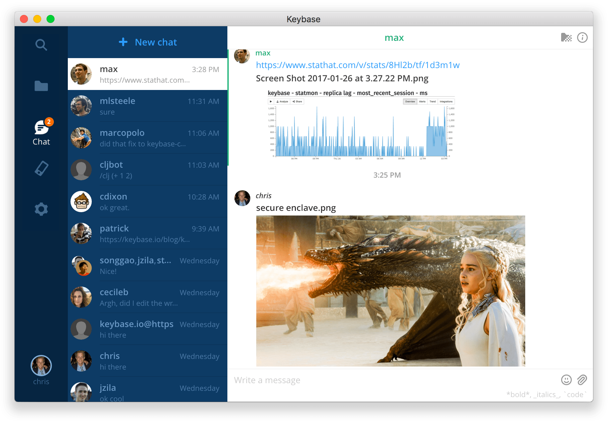Open the Devices phone icon
This screenshot has height=423, width=610.
(x=42, y=168)
